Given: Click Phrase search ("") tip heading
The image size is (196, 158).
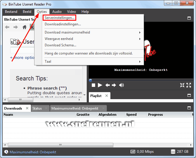Looking at the screenshot, I should point(47,88).
